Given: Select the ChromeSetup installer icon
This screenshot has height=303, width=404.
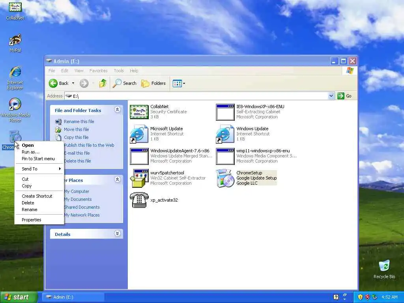Looking at the screenshot, I should tap(225, 178).
